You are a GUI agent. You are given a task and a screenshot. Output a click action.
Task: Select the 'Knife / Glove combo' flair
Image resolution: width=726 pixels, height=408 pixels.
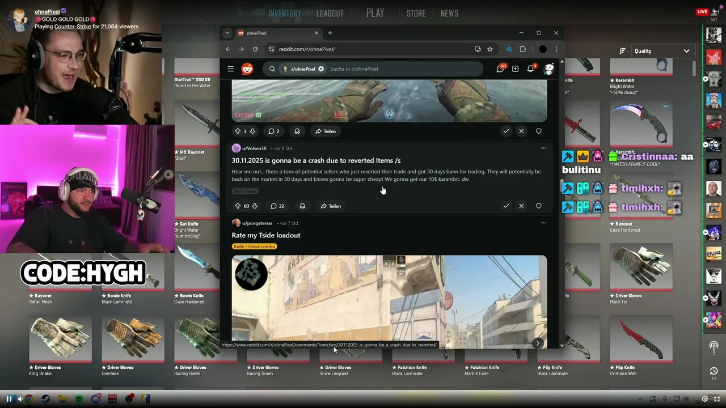click(x=254, y=246)
